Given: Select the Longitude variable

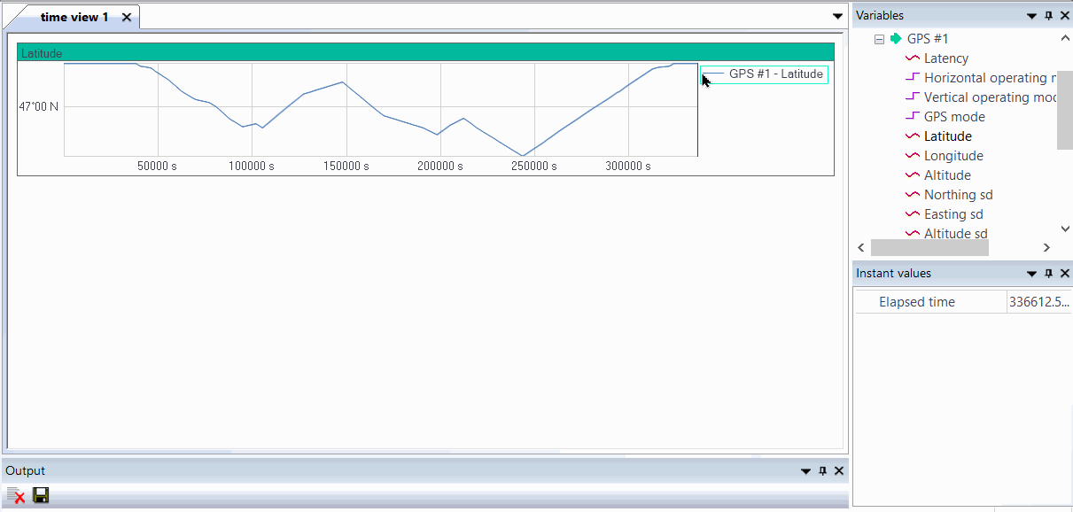Looking at the screenshot, I should pos(953,156).
